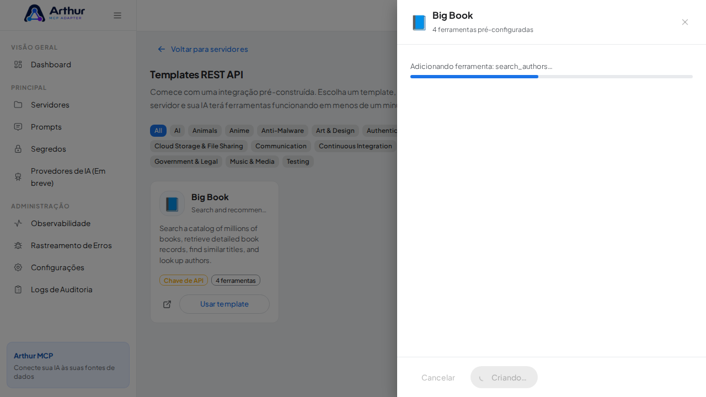Filter templates by Testing

click(298, 162)
